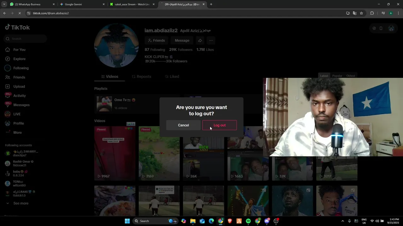
Task: Sort videos by Popular
Action: point(337,76)
